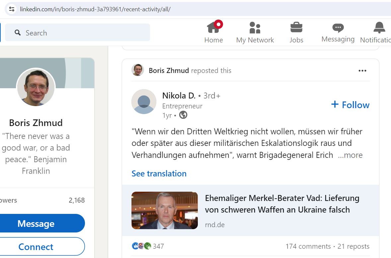The width and height of the screenshot is (391, 258).
Task: Click the 1yr post timestamp
Action: coord(167,115)
